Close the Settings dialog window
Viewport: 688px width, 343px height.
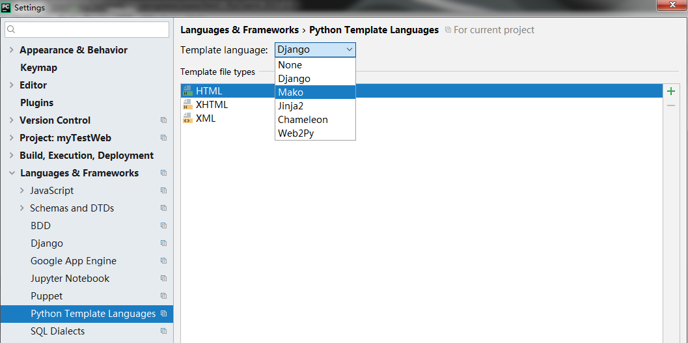(674, 6)
